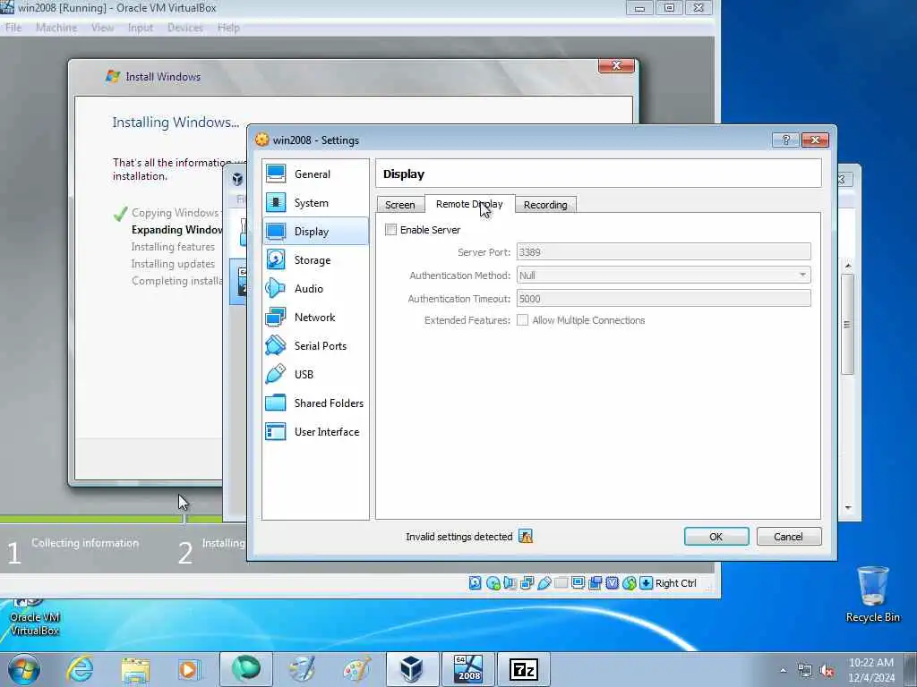The height and width of the screenshot is (687, 917).
Task: Open the USB settings category
Action: (x=315, y=375)
